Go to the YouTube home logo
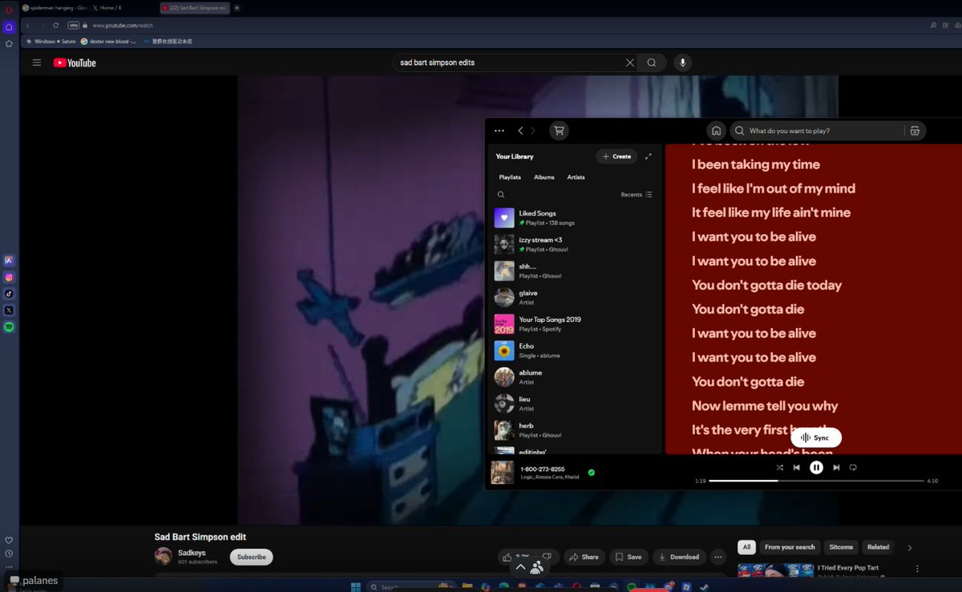 coord(75,62)
